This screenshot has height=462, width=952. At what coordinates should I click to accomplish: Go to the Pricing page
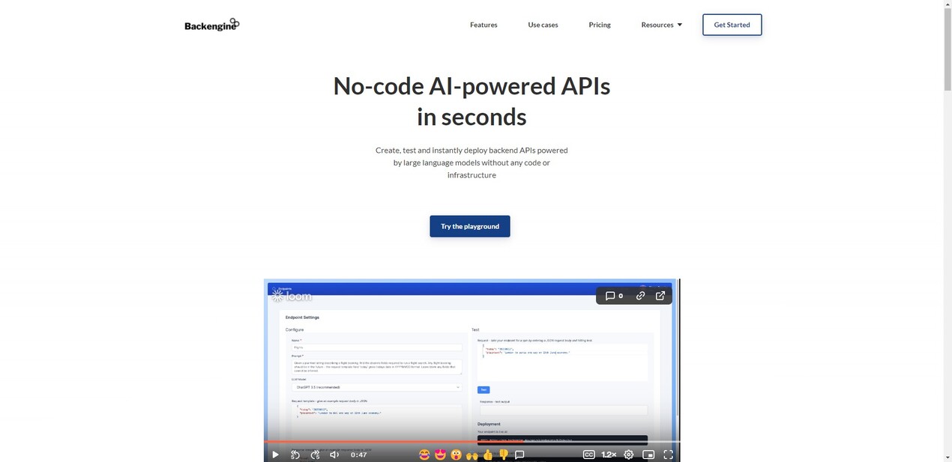[599, 25]
